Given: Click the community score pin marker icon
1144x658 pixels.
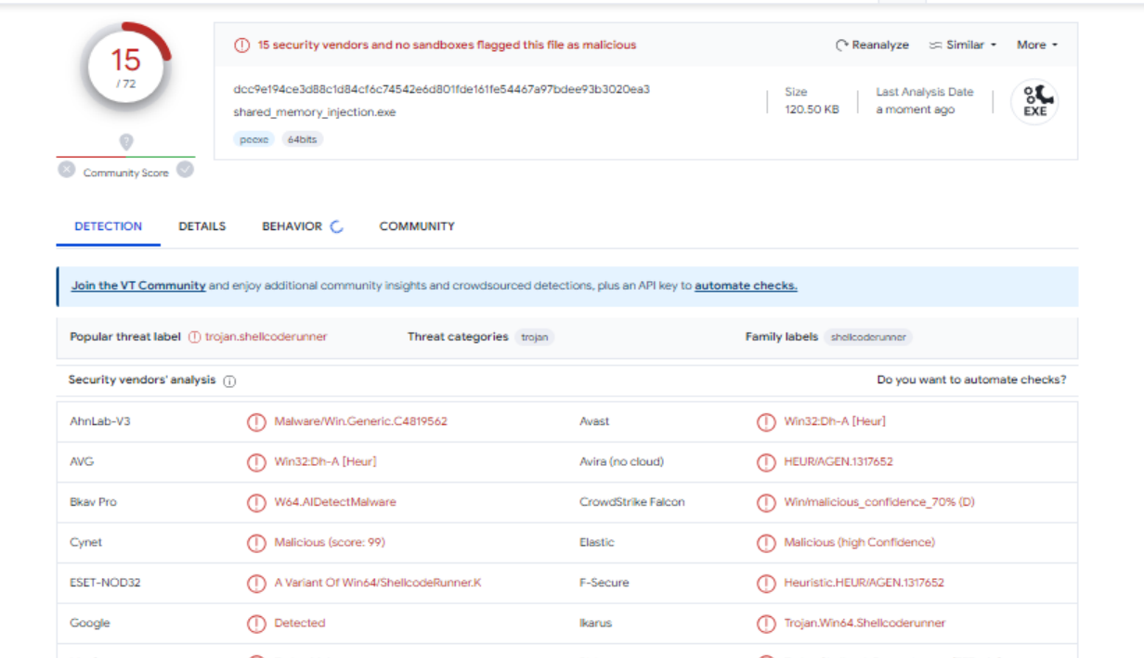Looking at the screenshot, I should [126, 142].
